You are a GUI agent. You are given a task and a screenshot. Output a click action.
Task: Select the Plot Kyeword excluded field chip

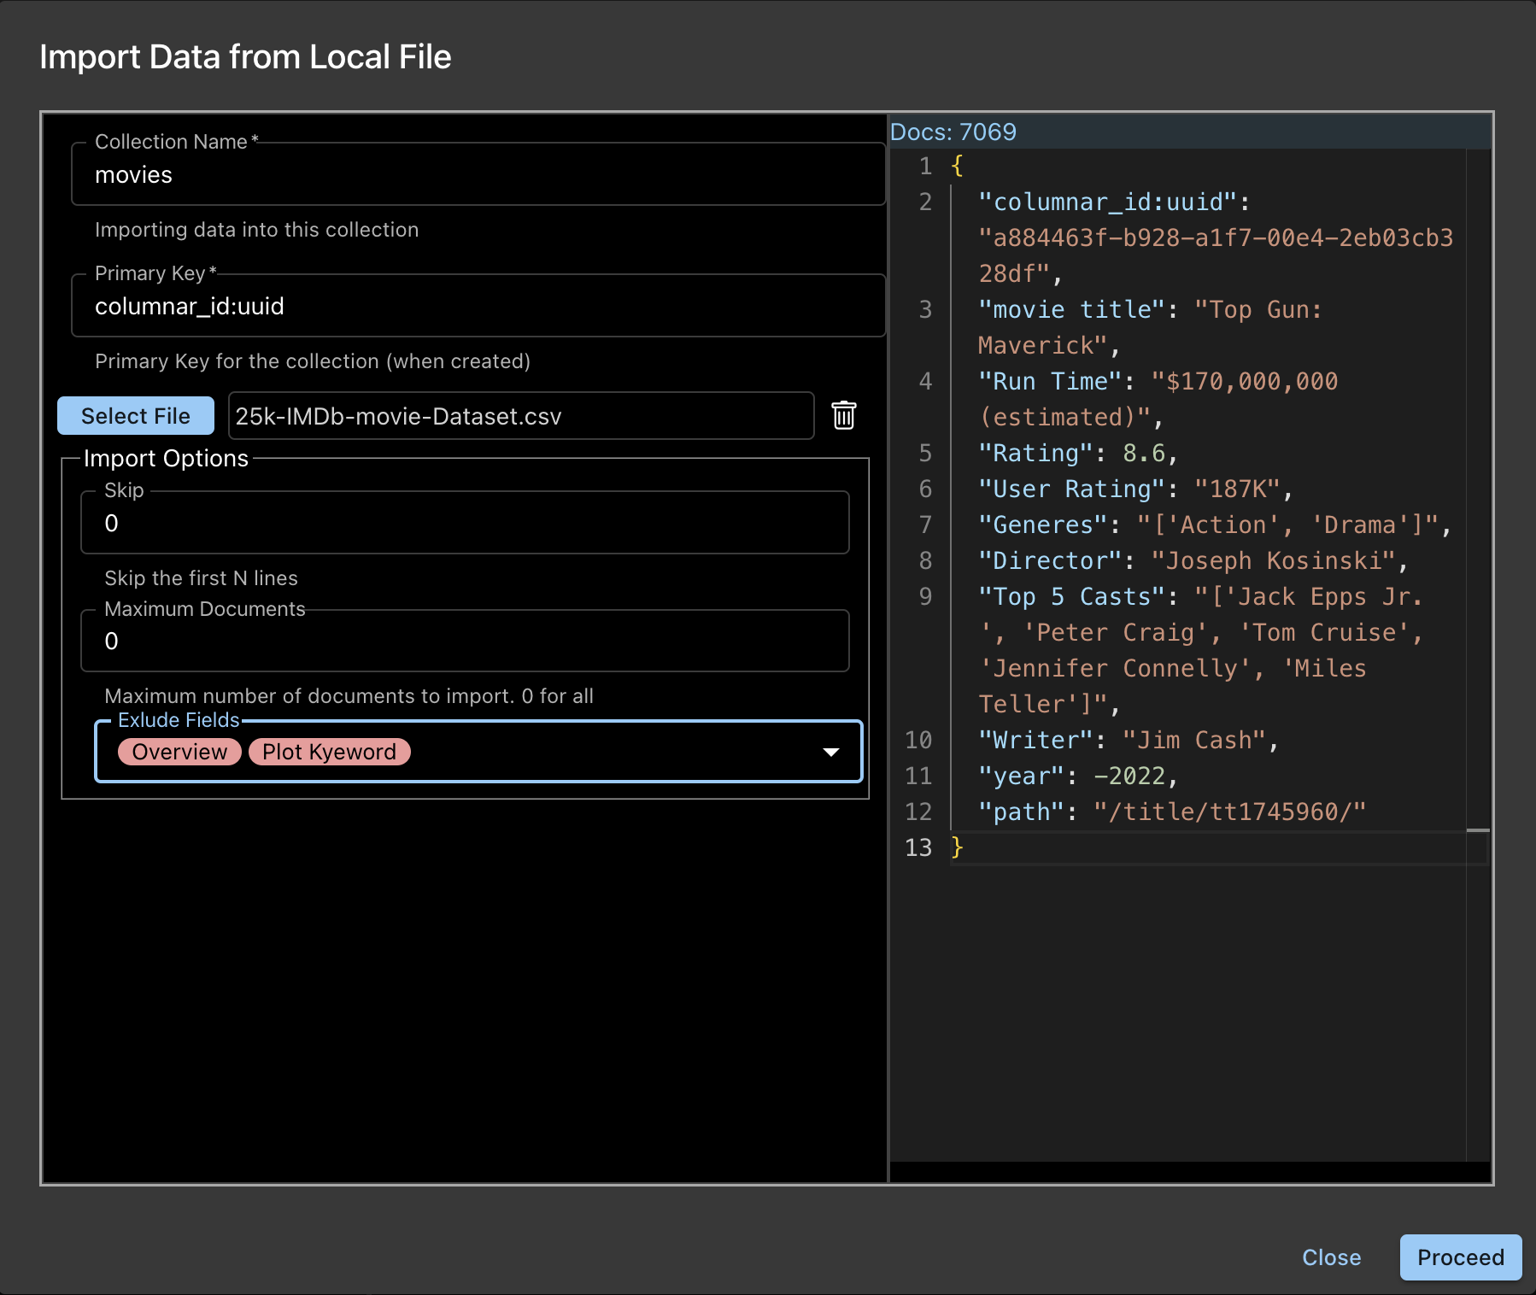pyautogui.click(x=329, y=752)
